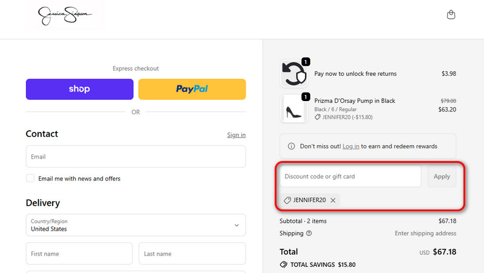Click into the Last name field

pyautogui.click(x=192, y=254)
